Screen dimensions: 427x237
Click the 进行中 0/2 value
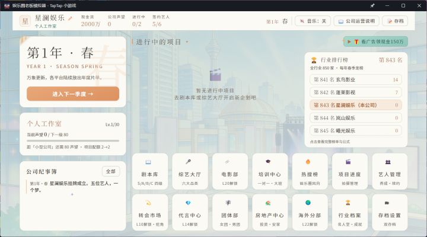pos(137,24)
